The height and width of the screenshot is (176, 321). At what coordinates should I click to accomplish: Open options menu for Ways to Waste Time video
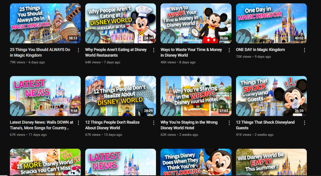point(229,50)
